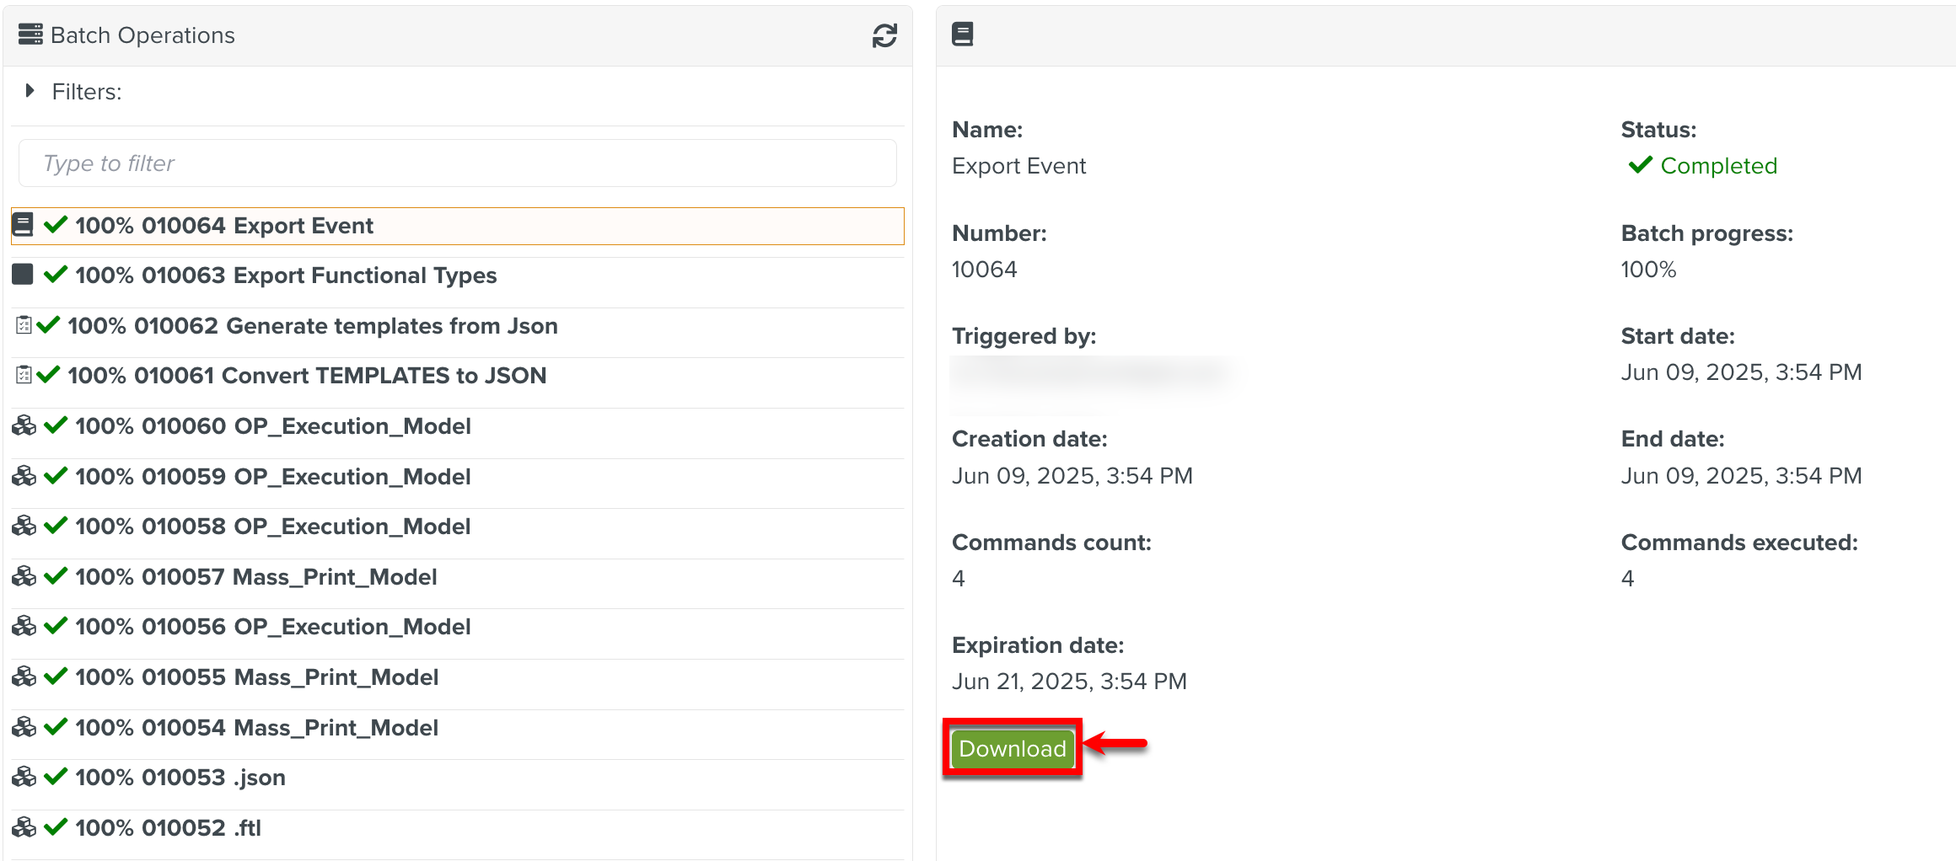This screenshot has width=1956, height=861.
Task: Click the cubes icon beside 010057 Mass_Print_Model
Action: (24, 576)
